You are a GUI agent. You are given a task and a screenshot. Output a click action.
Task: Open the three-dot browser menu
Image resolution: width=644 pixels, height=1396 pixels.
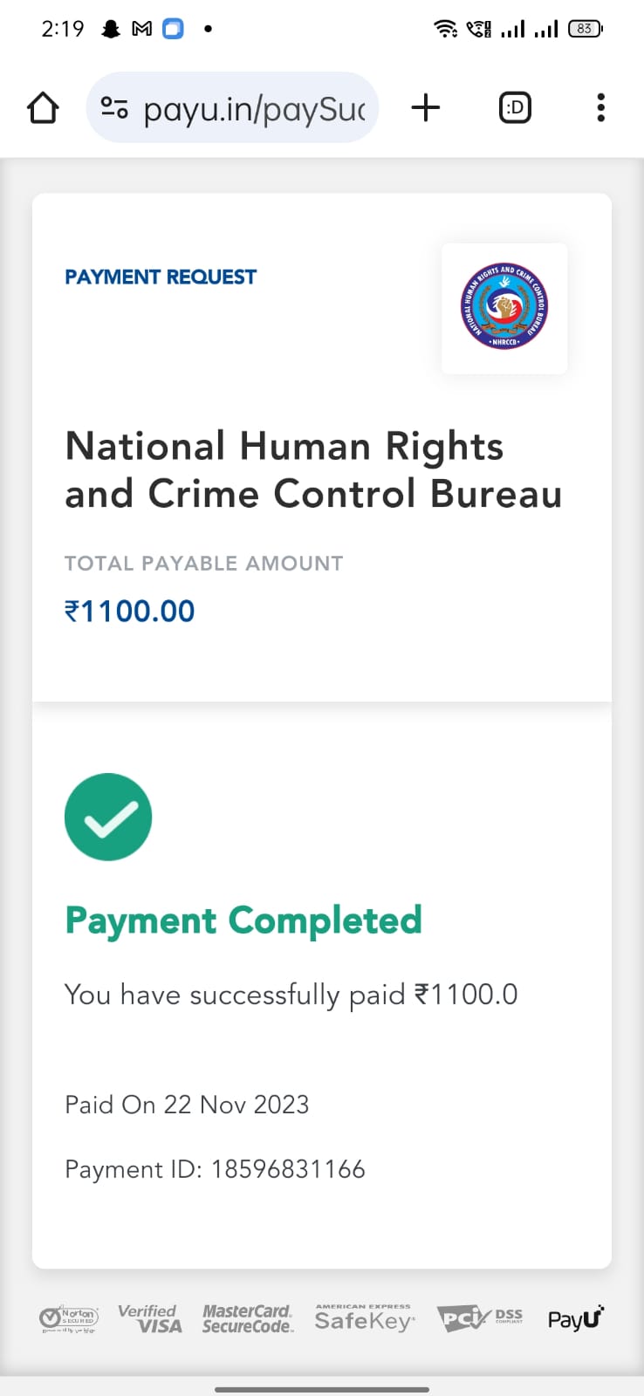pos(600,108)
